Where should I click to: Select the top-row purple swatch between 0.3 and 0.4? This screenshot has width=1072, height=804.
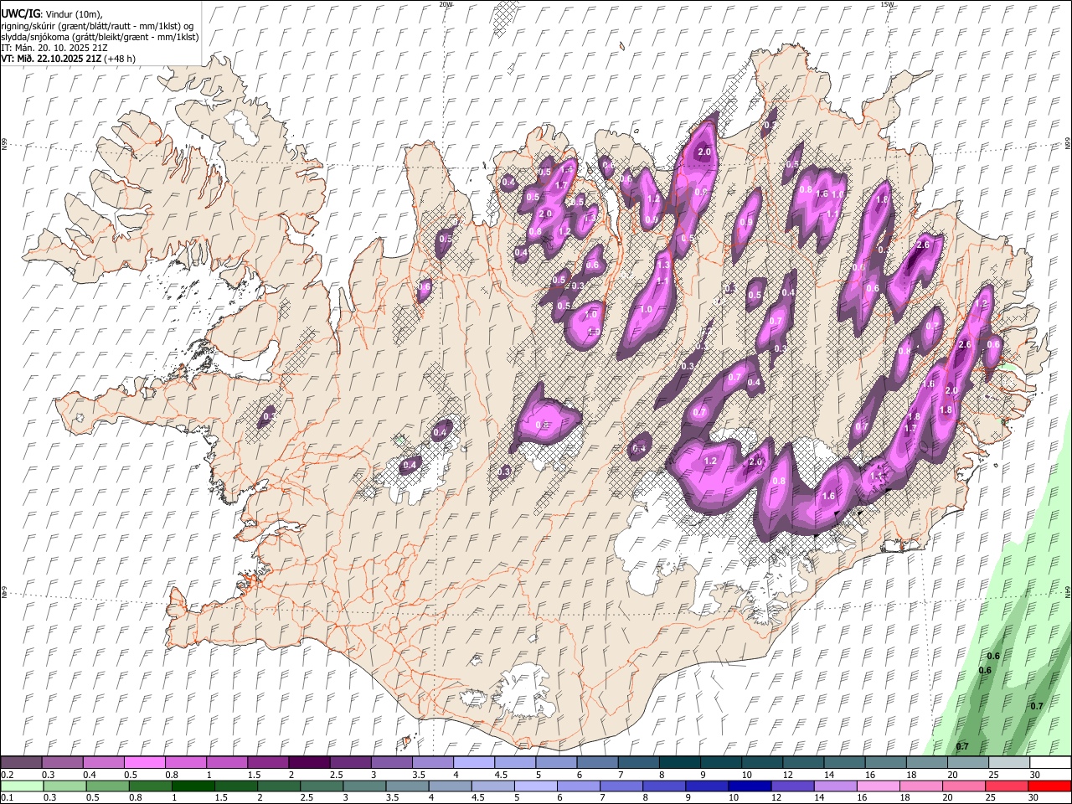(x=62, y=762)
